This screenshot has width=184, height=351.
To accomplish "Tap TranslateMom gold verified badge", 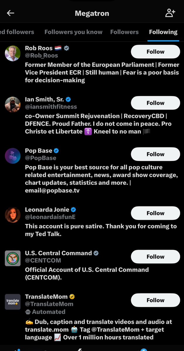I will coord(72,297).
